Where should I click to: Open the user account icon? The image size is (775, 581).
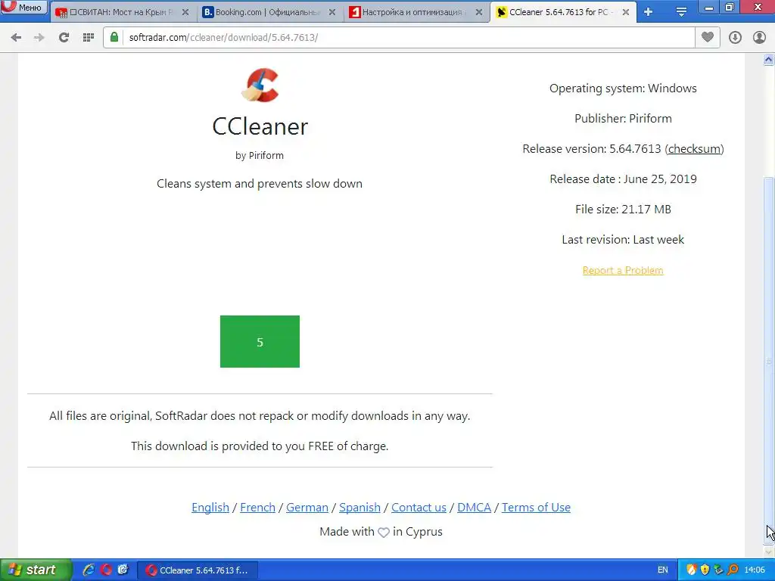[x=759, y=38]
